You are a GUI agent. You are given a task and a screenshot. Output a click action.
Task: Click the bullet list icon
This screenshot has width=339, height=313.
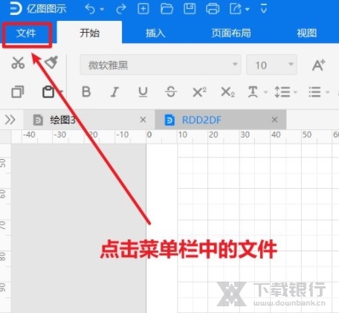314,92
